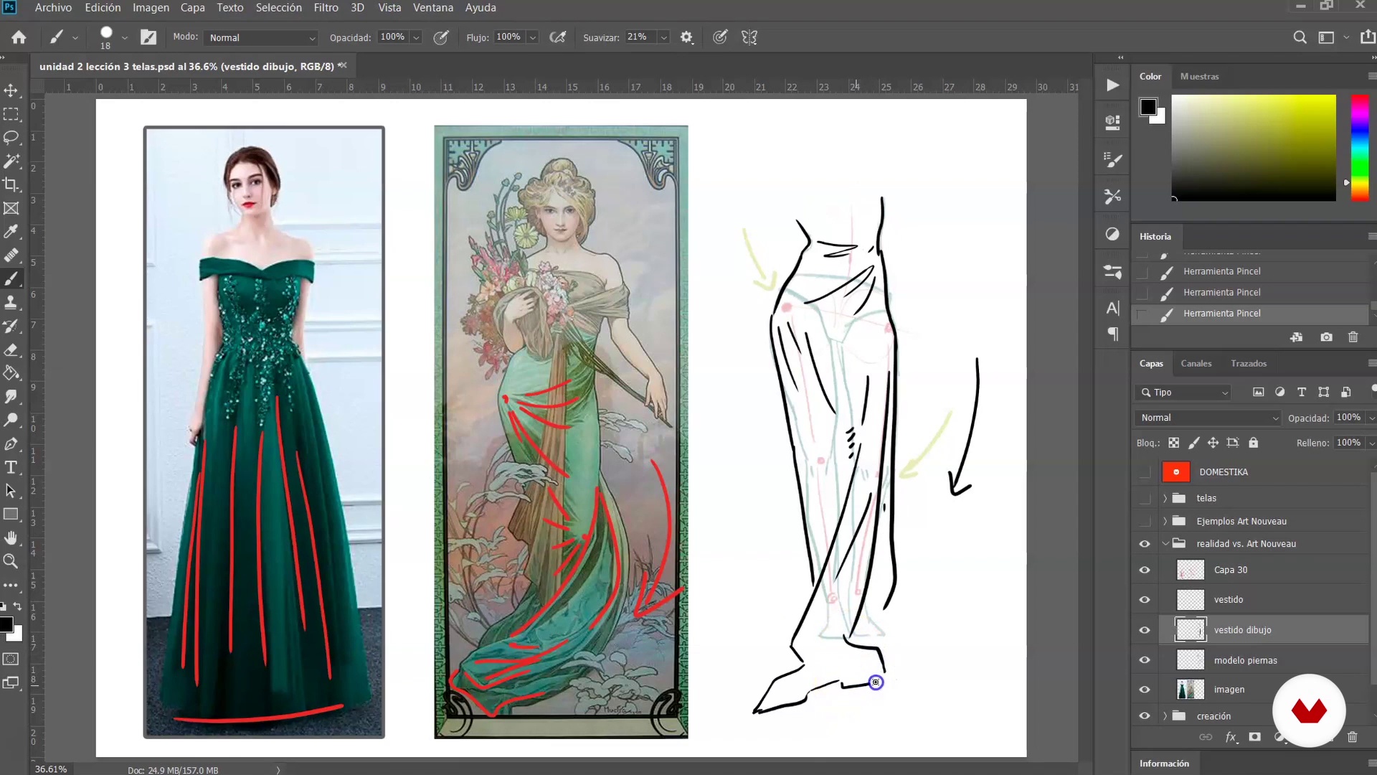Show the telas group
Viewport: 1377px width, 775px height.
point(1145,498)
